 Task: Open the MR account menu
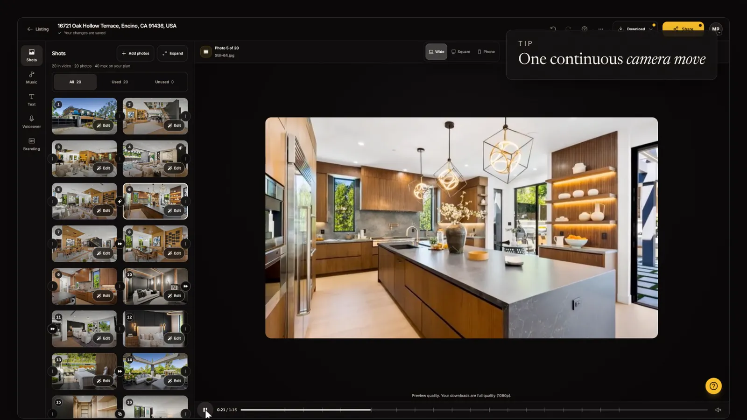[x=716, y=29]
